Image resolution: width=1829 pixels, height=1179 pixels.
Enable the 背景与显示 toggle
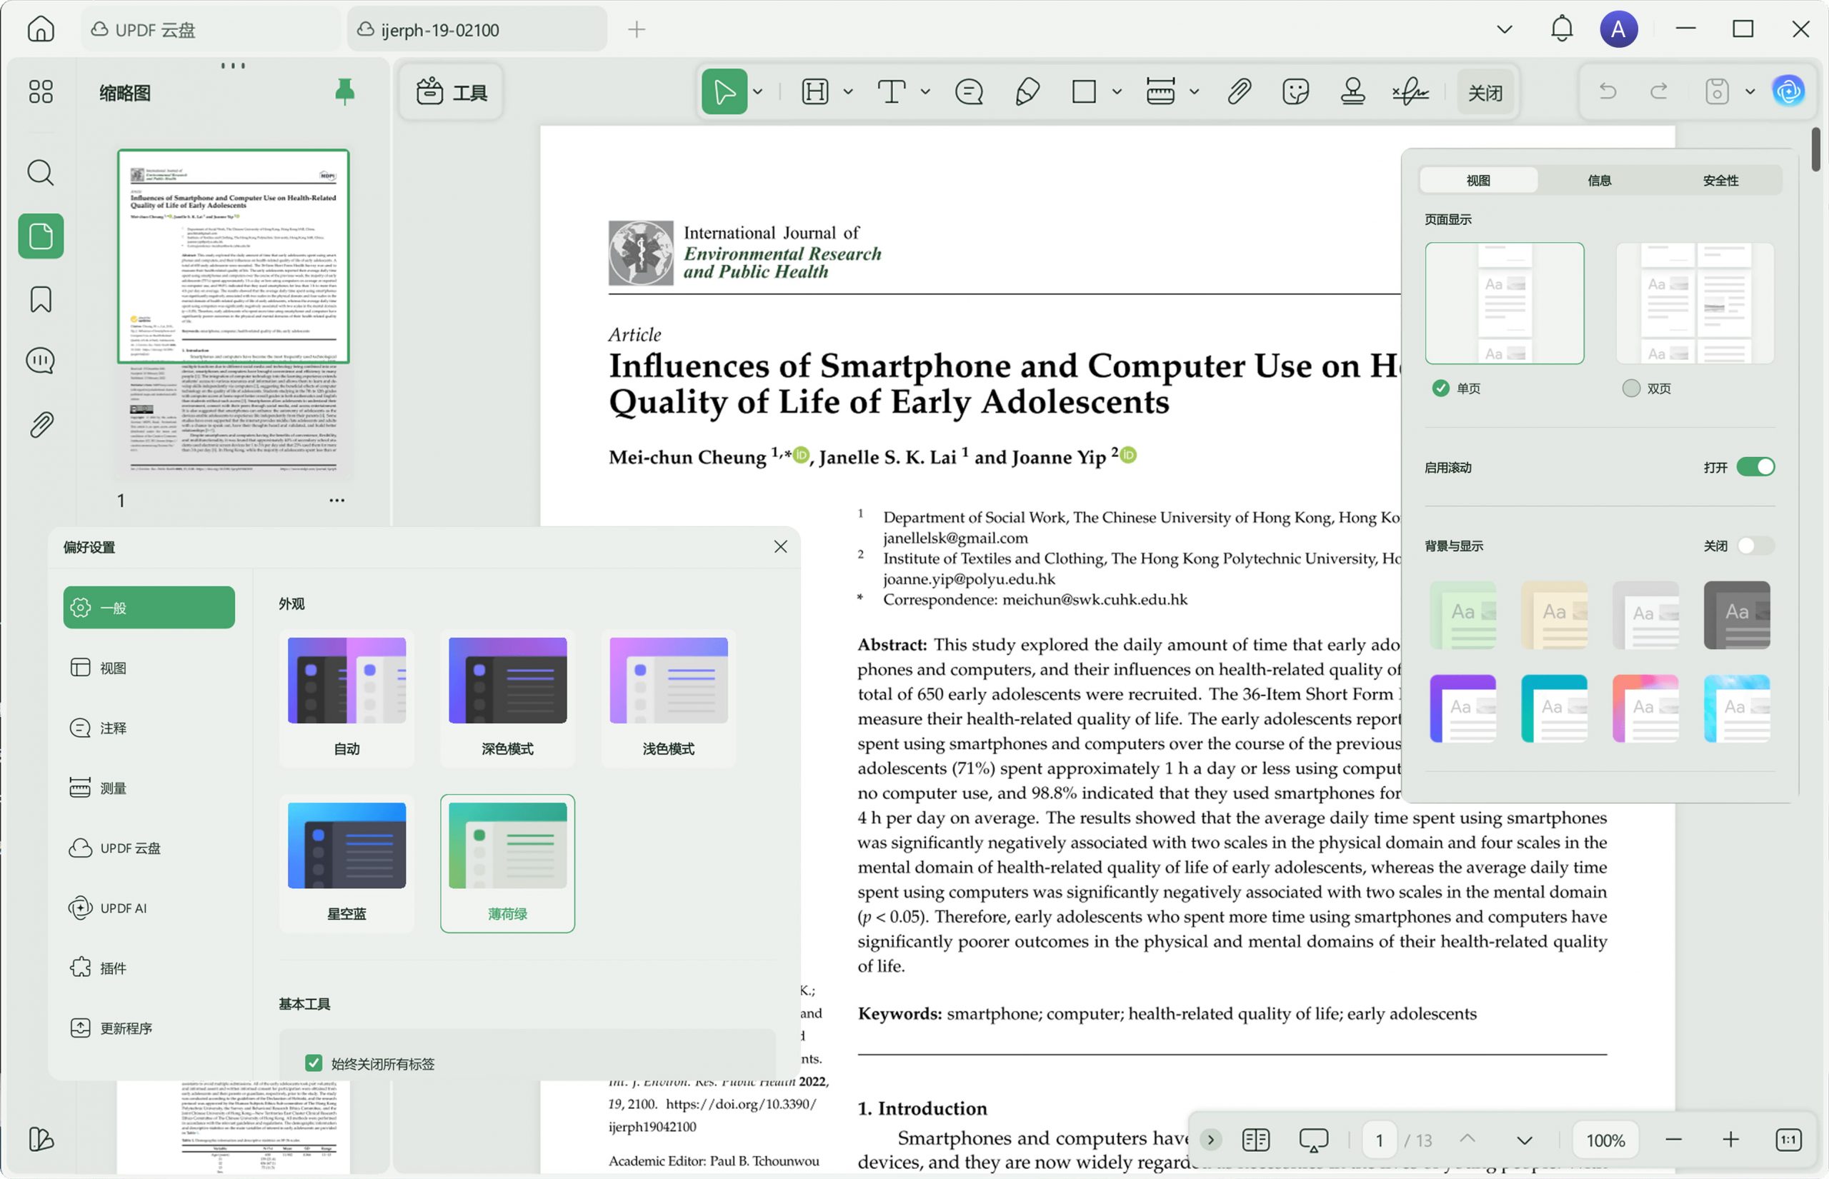(1755, 546)
